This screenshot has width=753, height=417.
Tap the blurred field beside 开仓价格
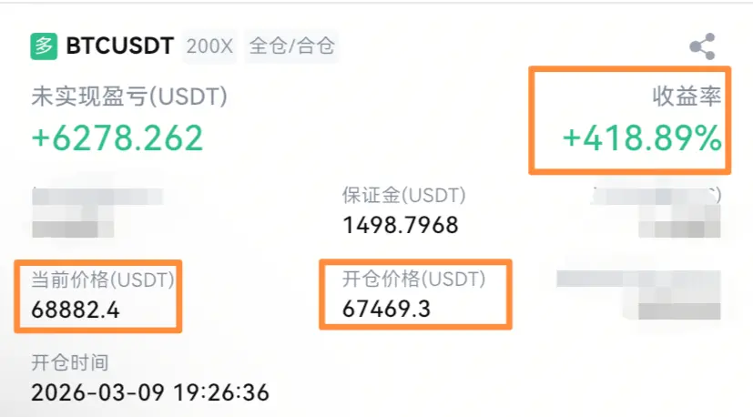coord(638,294)
